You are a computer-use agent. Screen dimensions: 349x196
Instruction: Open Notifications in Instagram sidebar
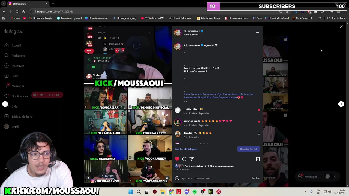click(x=16, y=96)
